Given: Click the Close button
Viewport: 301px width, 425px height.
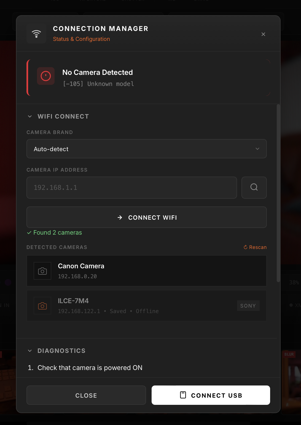Looking at the screenshot, I should (86, 395).
